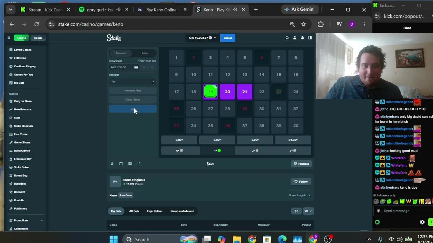433x243 pixels.
Task: Open the rows-per-page 20 dropdown
Action: coord(308,211)
